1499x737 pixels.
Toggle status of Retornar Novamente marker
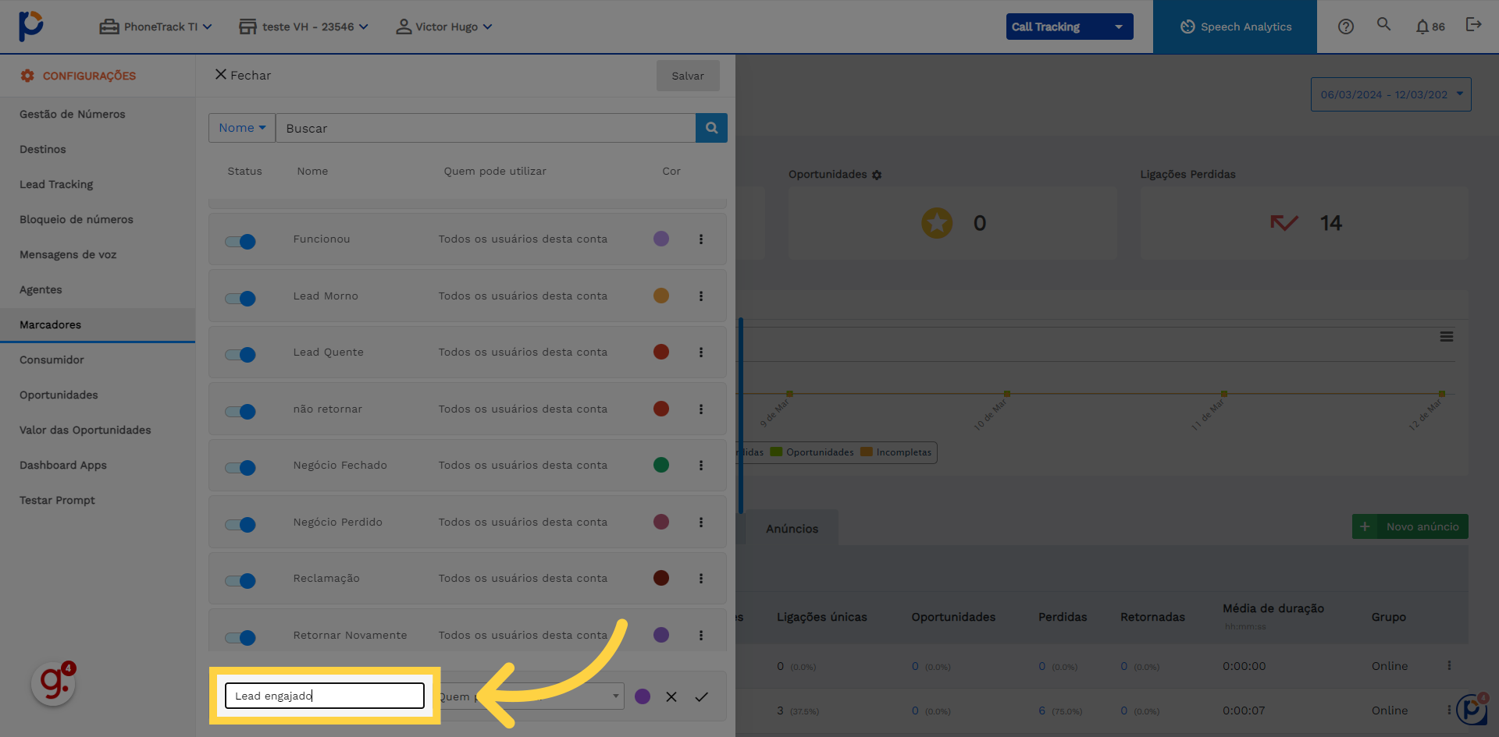click(x=240, y=638)
